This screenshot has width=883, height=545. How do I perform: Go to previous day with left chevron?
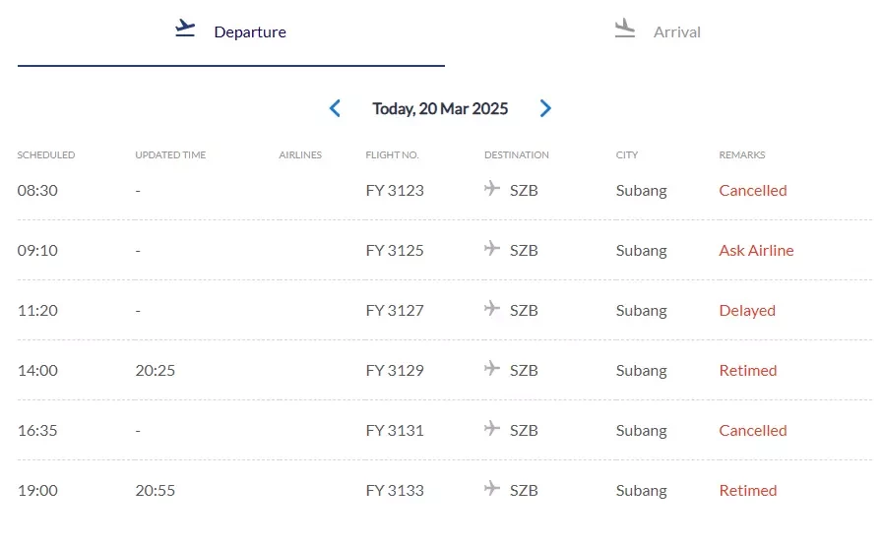click(335, 108)
